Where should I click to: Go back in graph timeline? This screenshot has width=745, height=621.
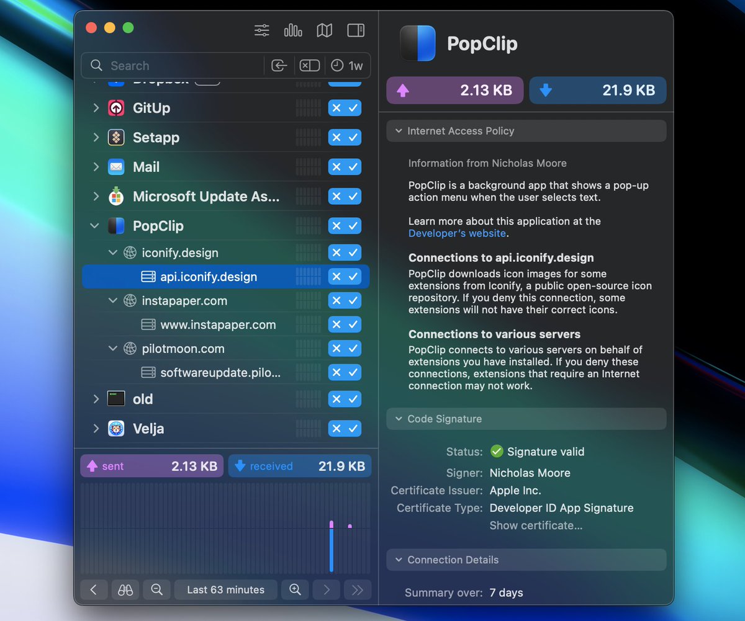click(94, 590)
